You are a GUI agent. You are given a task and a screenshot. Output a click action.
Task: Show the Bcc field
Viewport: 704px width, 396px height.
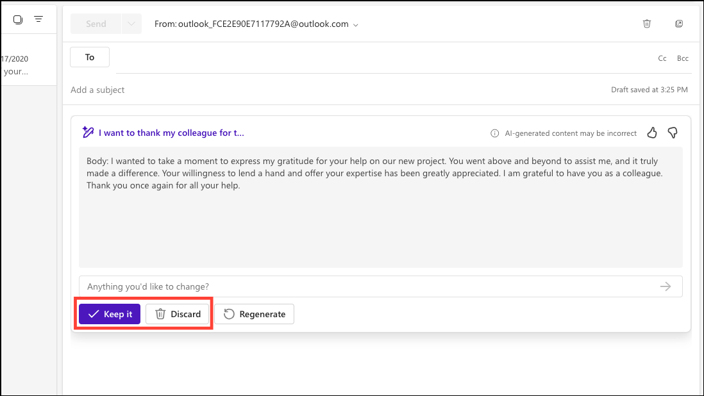[x=682, y=58]
